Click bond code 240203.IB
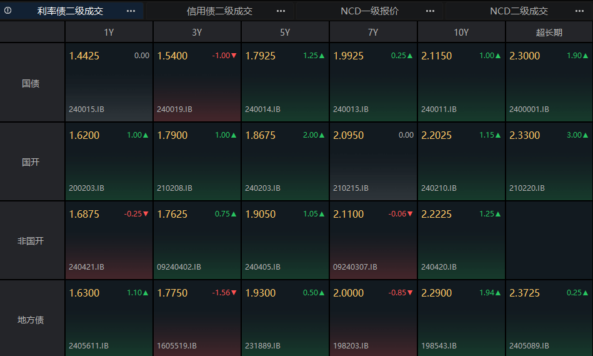The image size is (593, 356). (262, 188)
